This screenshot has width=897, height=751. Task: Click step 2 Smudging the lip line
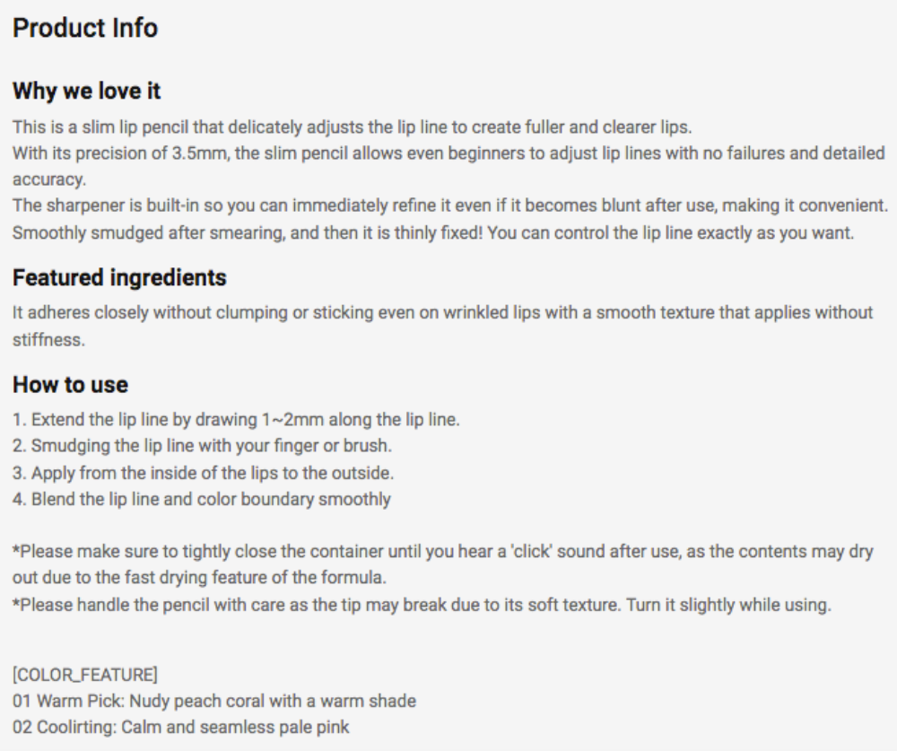pyautogui.click(x=203, y=445)
